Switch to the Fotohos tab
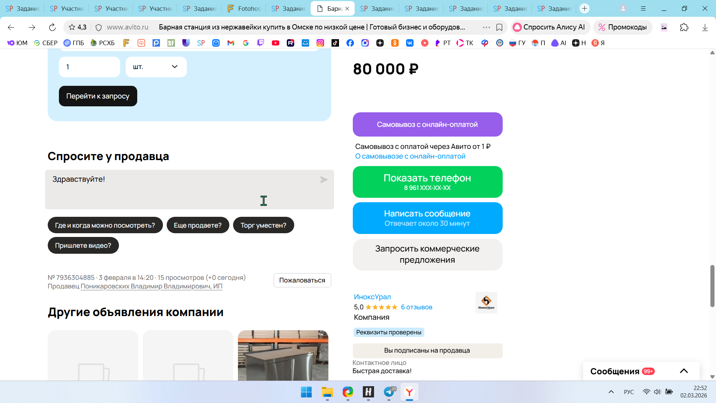 coord(244,8)
